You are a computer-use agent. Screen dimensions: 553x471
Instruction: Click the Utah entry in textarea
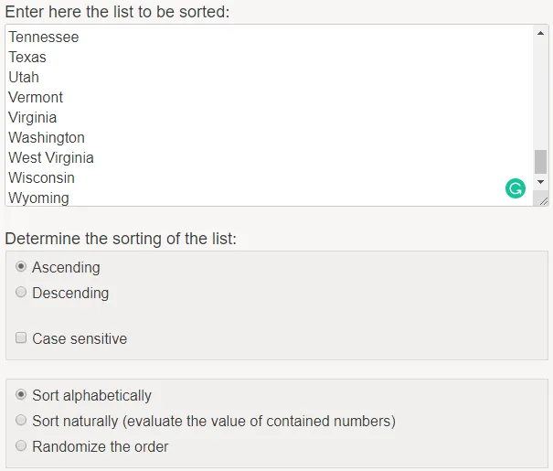click(24, 78)
